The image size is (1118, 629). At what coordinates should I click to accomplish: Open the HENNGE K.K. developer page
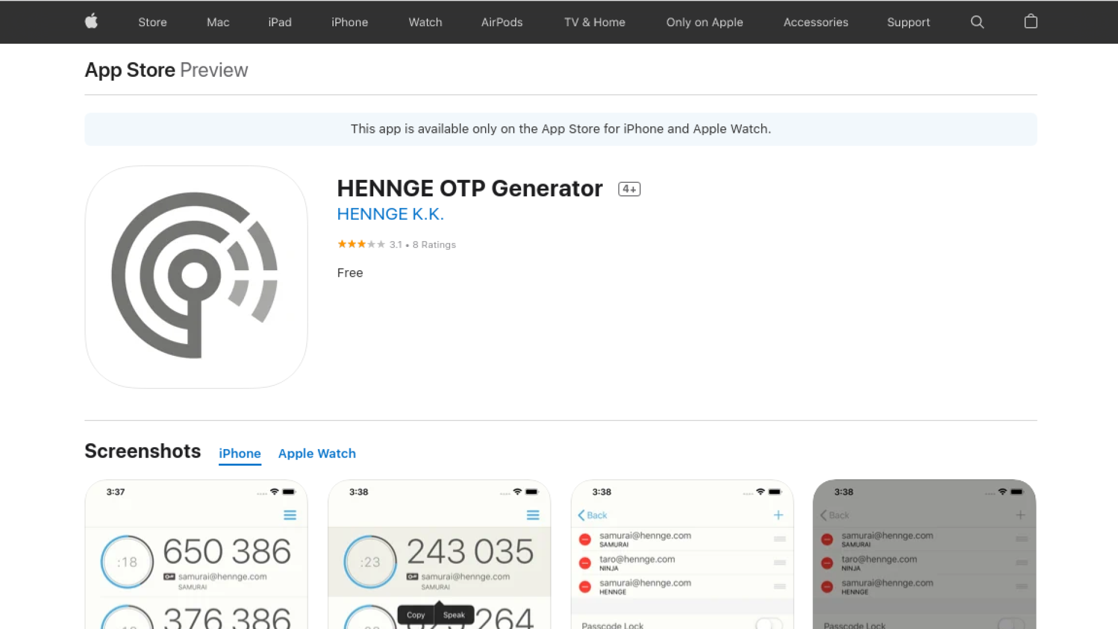(x=390, y=214)
